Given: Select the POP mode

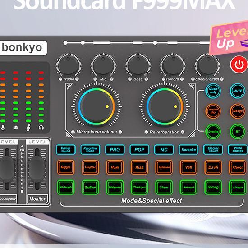Looking at the screenshot, I should [139, 149].
